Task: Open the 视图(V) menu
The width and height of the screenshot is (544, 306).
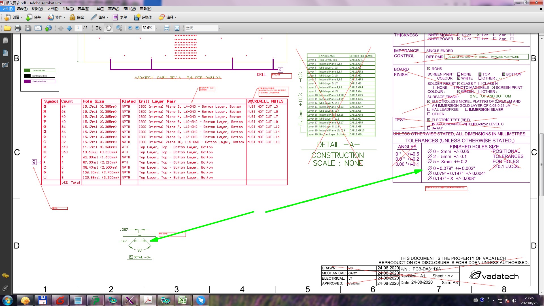Action: click(37, 9)
